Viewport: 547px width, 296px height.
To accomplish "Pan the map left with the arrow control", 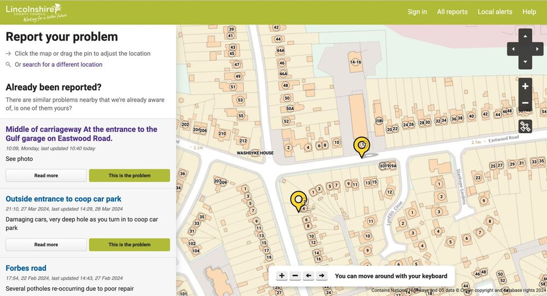I will click(513, 49).
